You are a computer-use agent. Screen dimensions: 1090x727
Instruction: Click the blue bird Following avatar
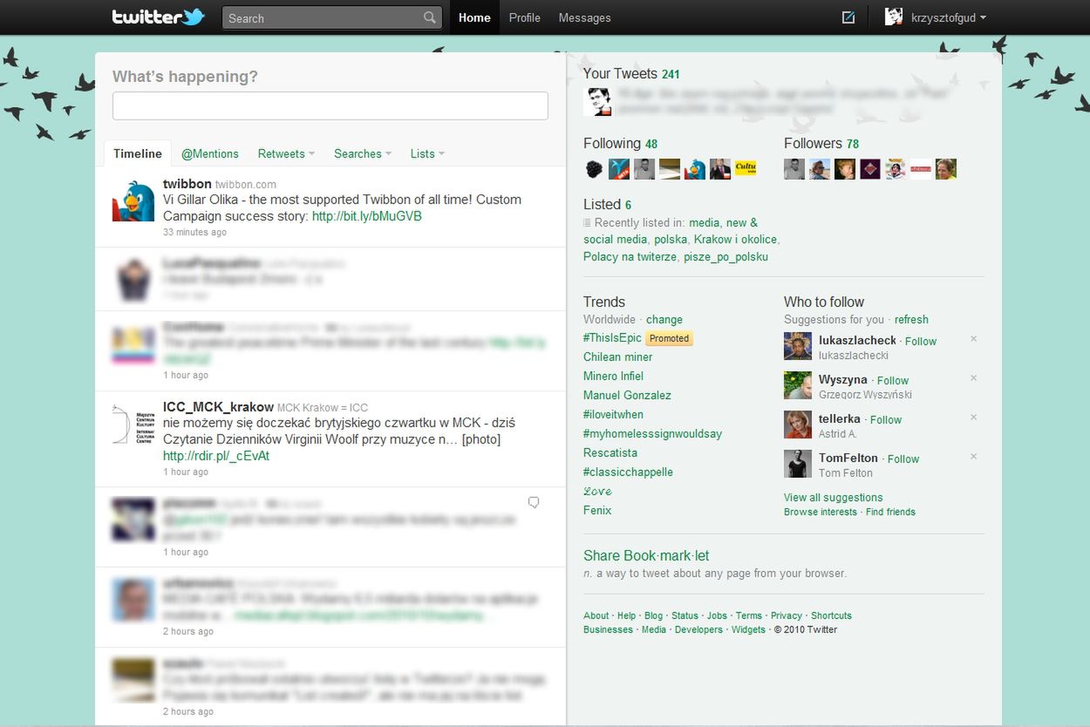pos(695,169)
